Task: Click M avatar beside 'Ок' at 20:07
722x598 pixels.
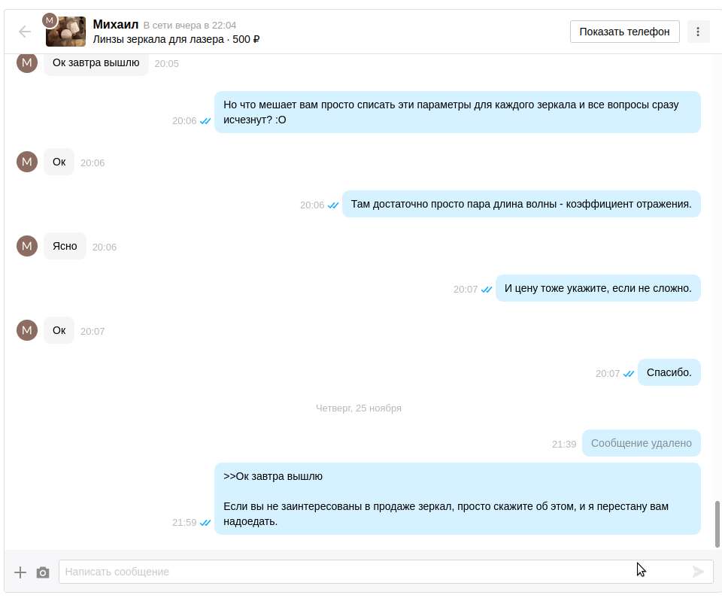Action: pos(27,330)
